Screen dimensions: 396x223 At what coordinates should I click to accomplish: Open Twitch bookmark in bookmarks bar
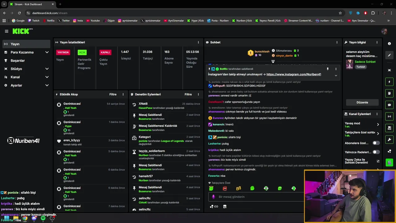[34, 21]
